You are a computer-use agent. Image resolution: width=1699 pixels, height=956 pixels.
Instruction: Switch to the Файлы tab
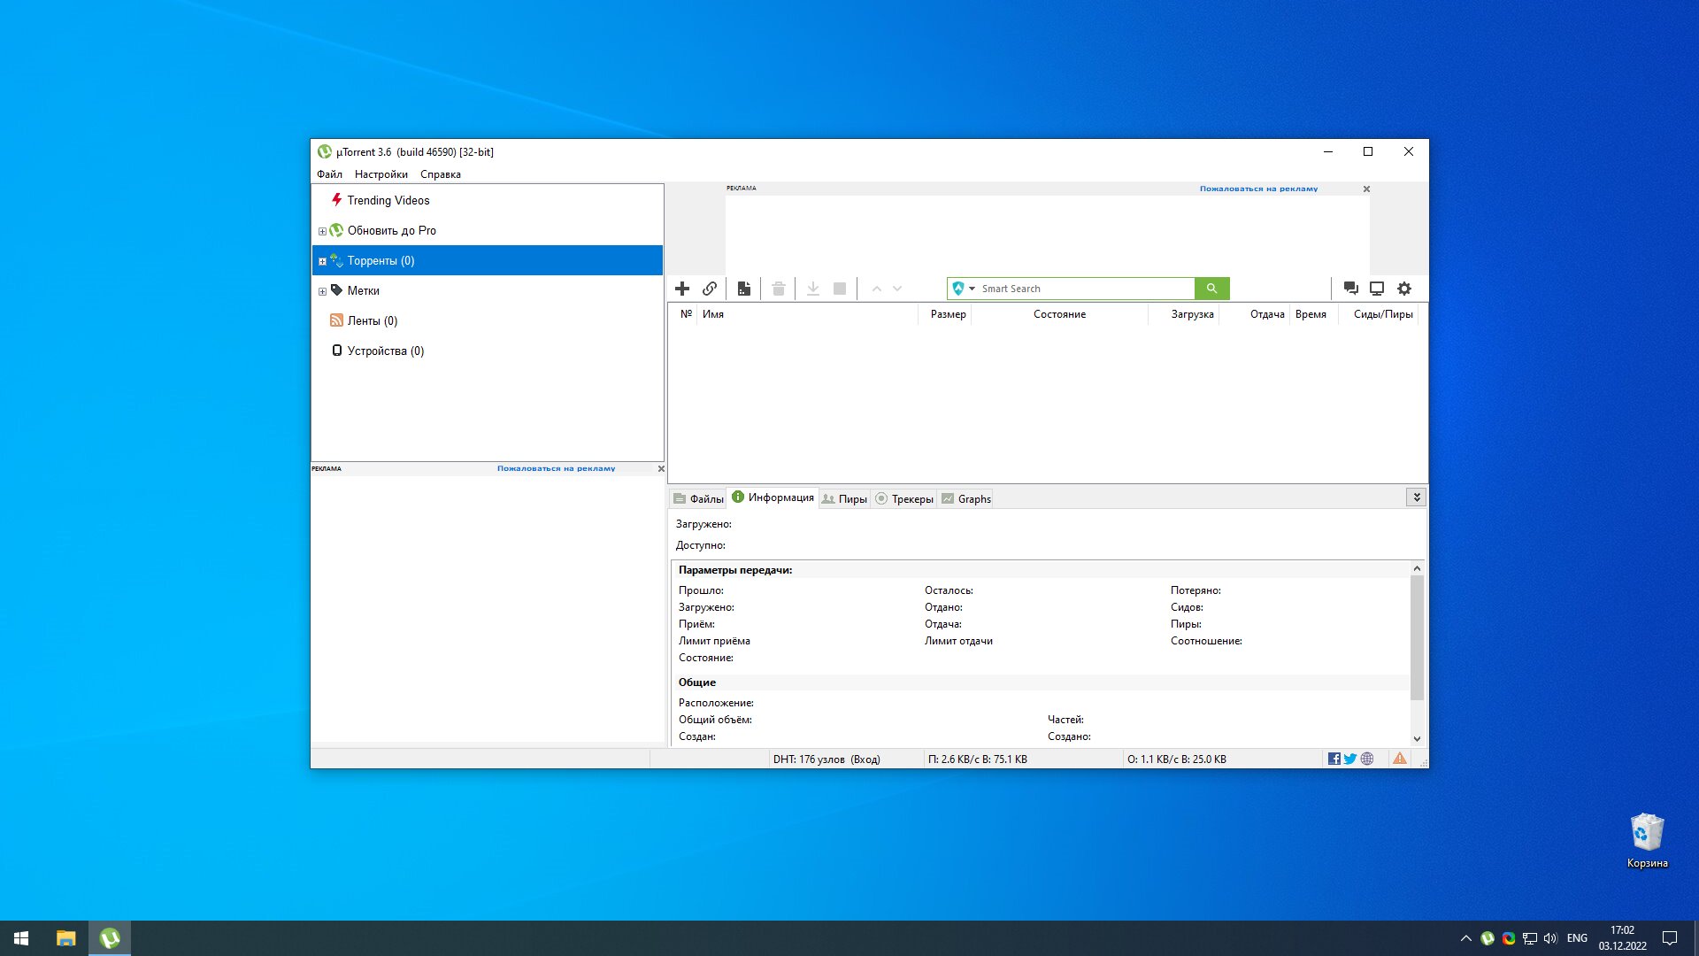698,499
